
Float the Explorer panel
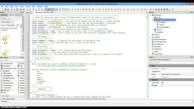click(x=191, y=12)
